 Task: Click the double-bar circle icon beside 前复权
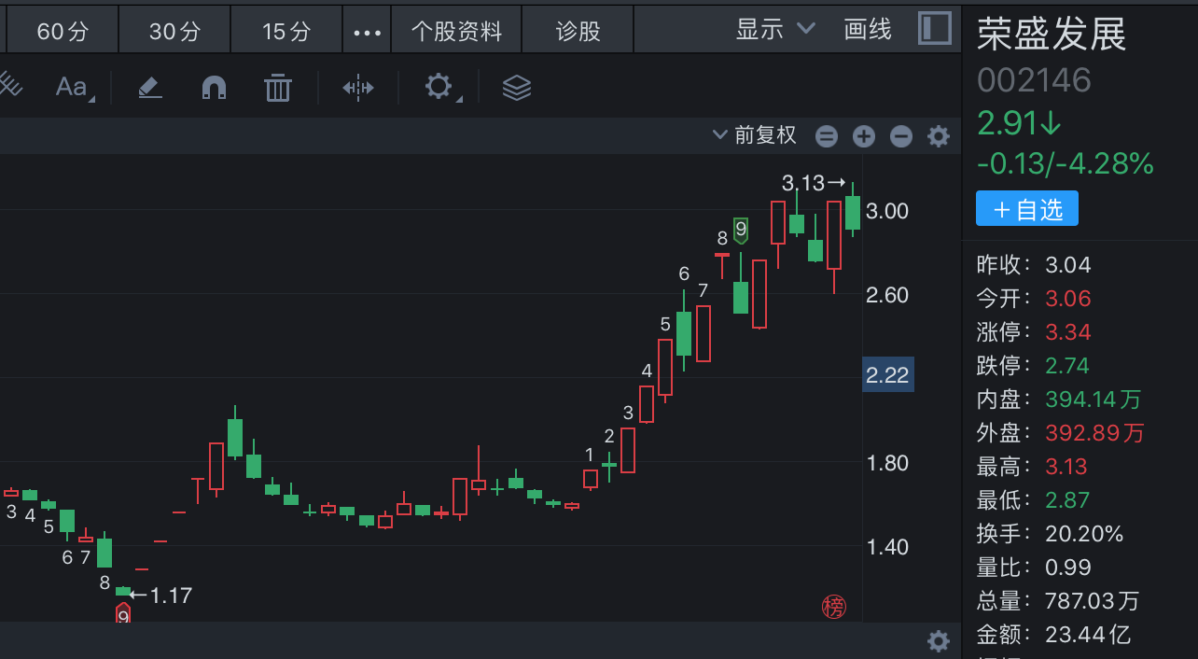tap(827, 136)
